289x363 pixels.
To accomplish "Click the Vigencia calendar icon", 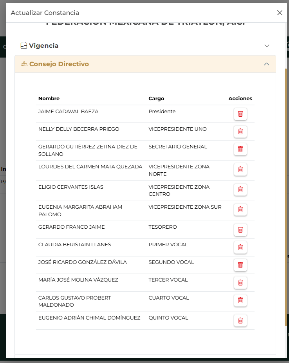I will [x=24, y=45].
